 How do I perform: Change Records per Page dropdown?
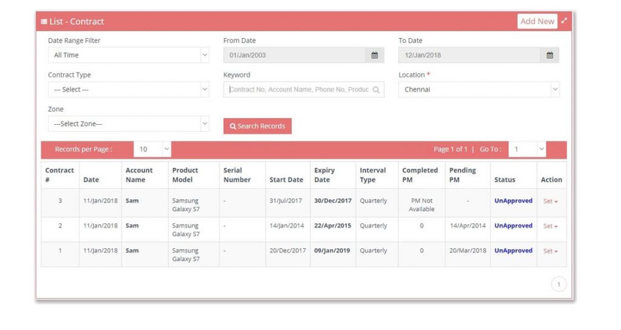point(153,149)
